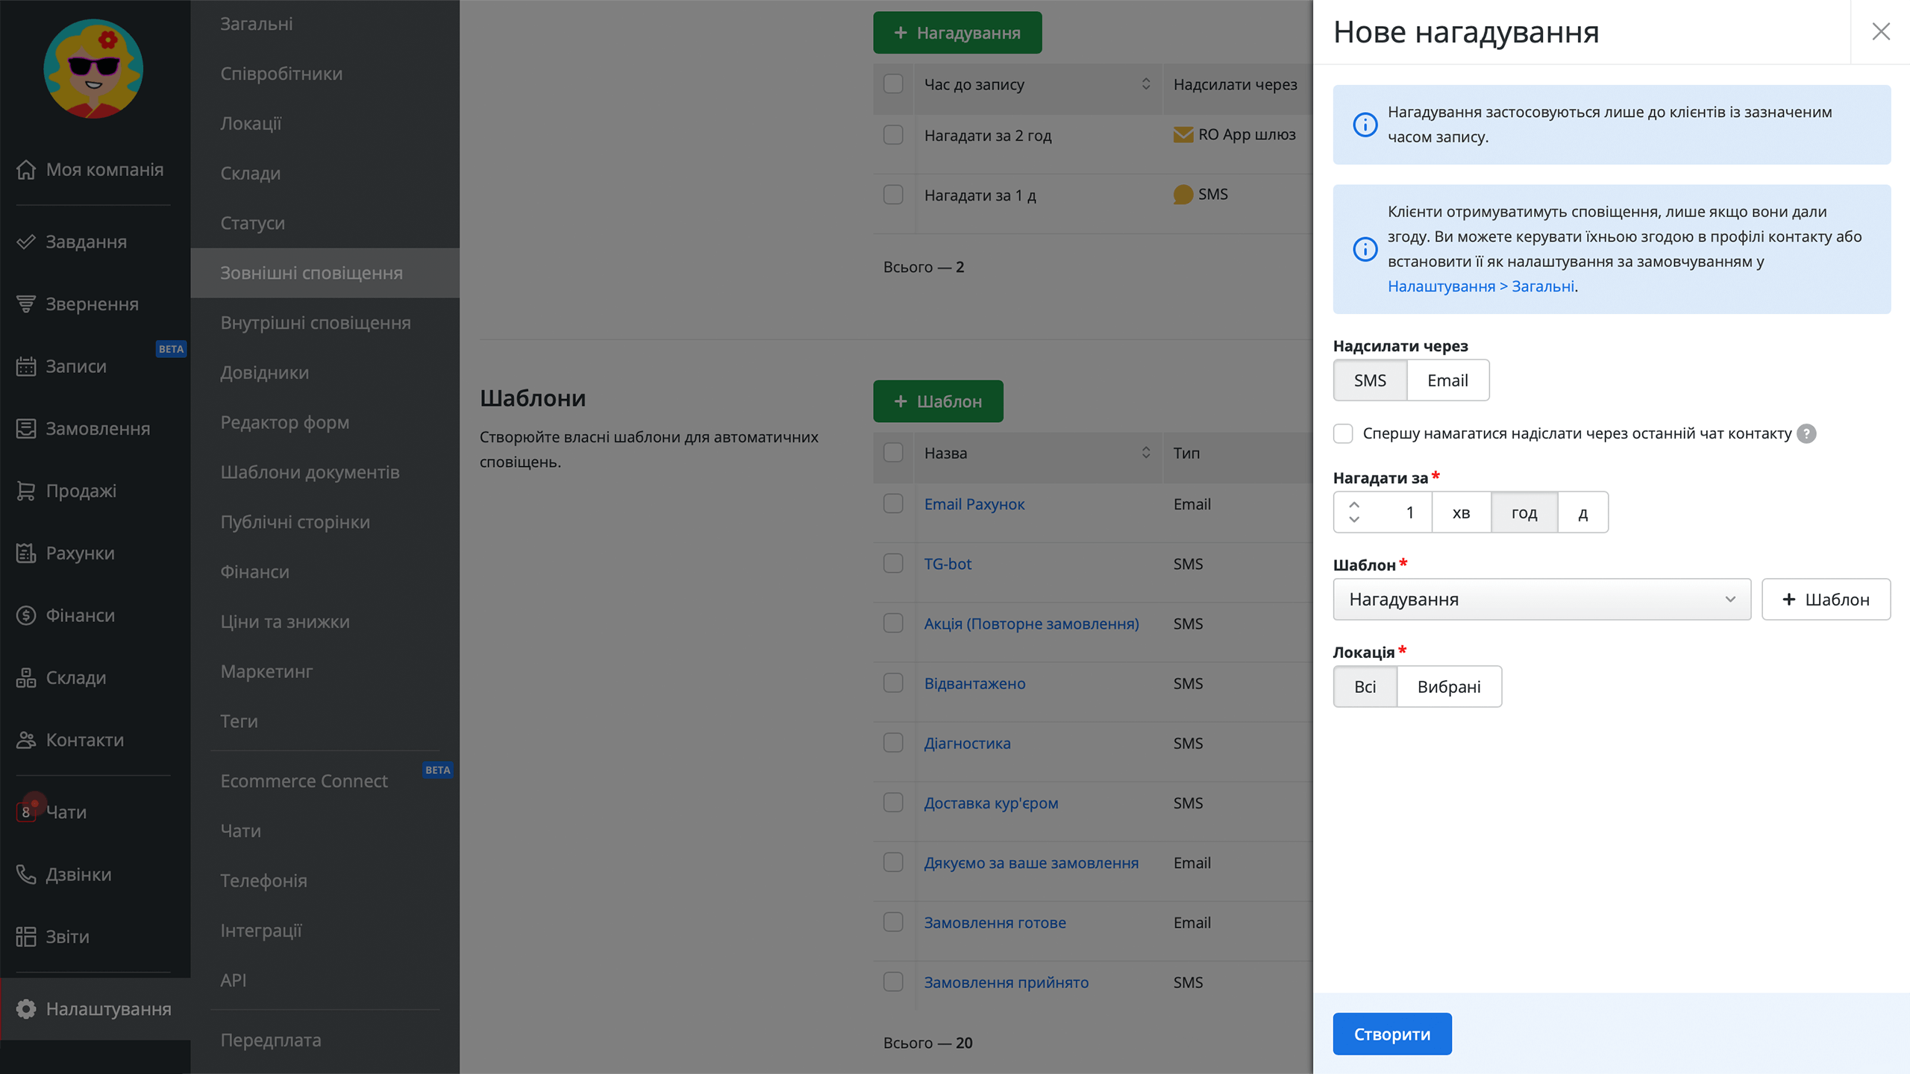Click the Calls phone icon in sidebar

(x=26, y=874)
